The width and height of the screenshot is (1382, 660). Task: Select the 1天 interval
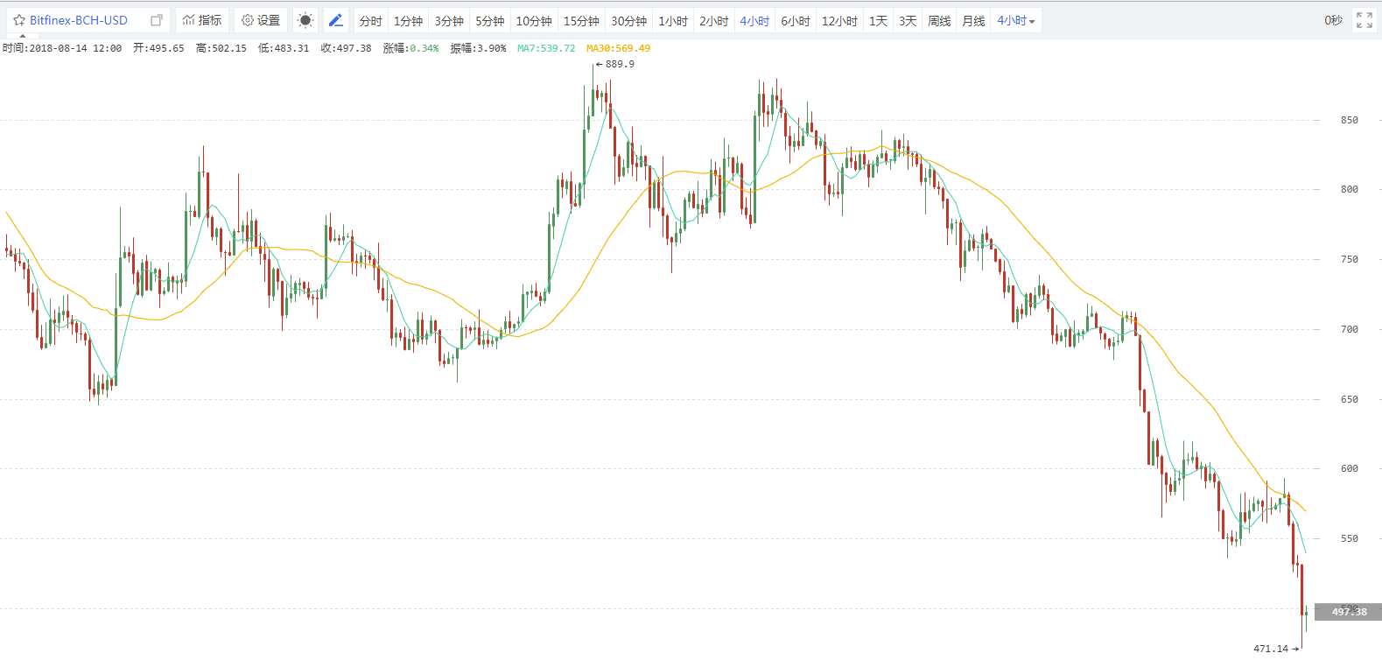click(x=878, y=21)
